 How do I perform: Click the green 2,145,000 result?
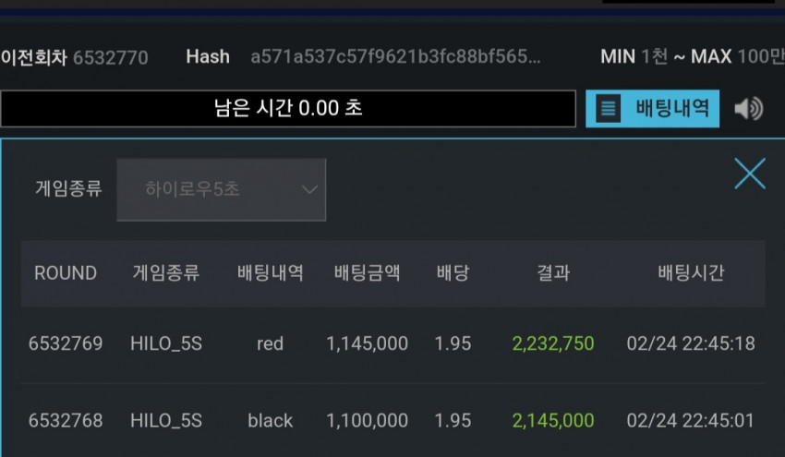click(x=553, y=420)
